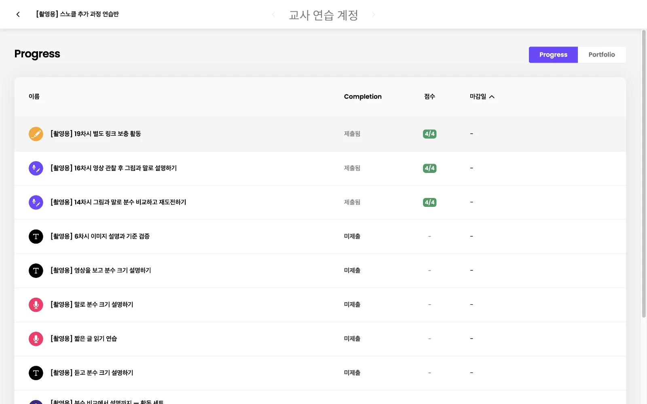
Task: Click 4/4 score badge for 16차시
Action: click(x=429, y=168)
